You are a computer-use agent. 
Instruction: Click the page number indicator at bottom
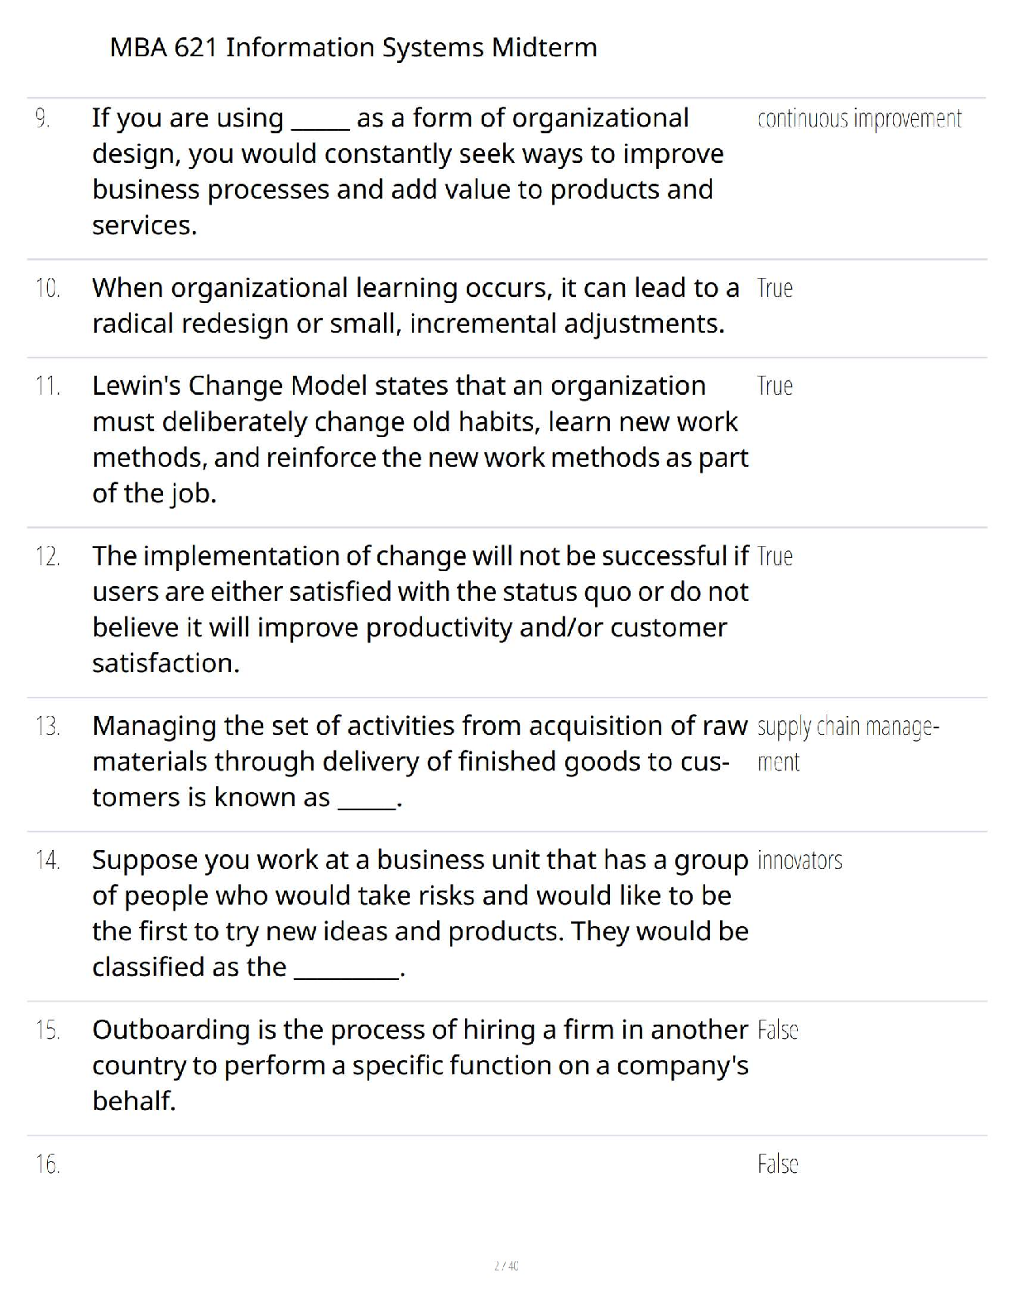tap(506, 1265)
